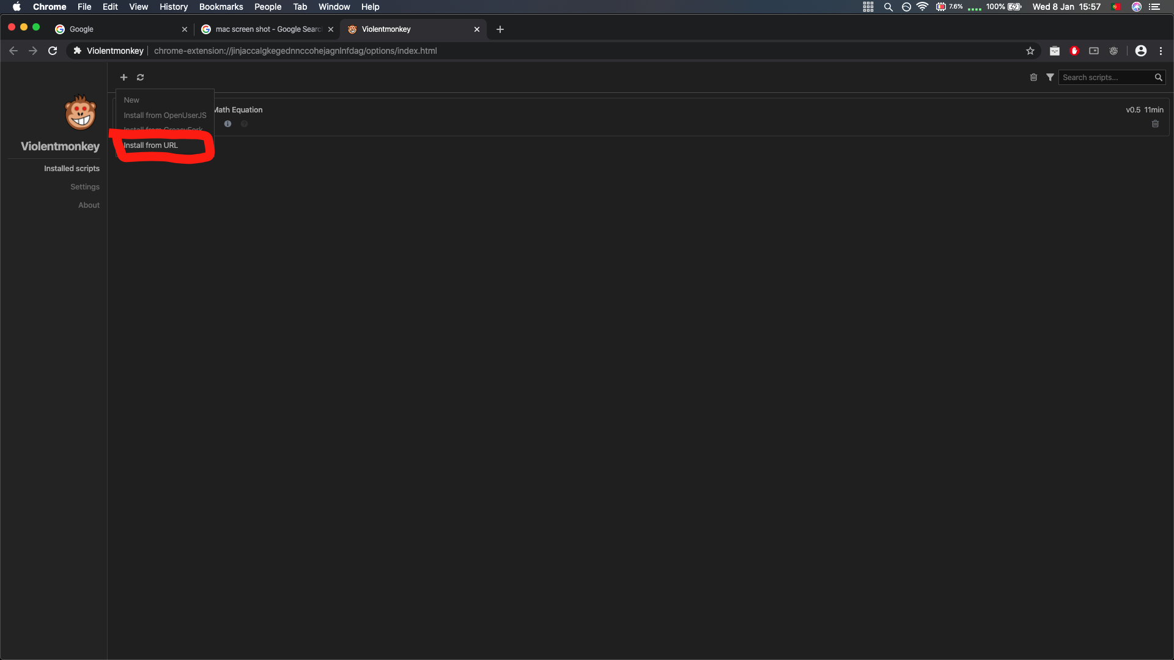The image size is (1174, 660).
Task: Open the Violentmonkey extension icon in Chrome toolbar
Action: pyautogui.click(x=1113, y=51)
